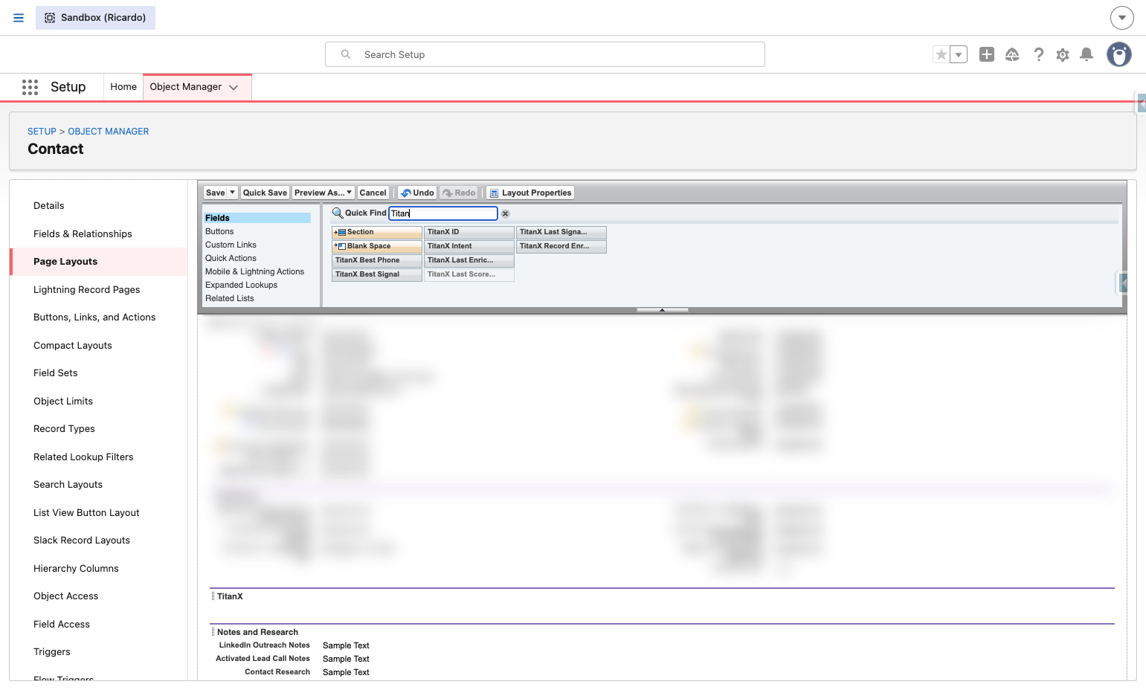Screen dimensions: 1146x690
Task: Open the favorites list dropdown
Action: coord(959,54)
